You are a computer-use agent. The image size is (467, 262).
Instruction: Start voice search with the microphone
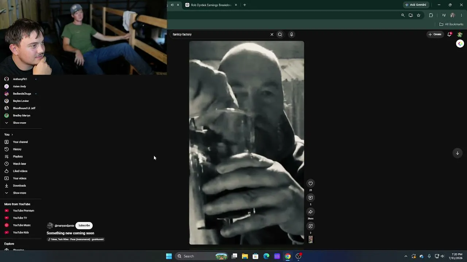pyautogui.click(x=292, y=34)
